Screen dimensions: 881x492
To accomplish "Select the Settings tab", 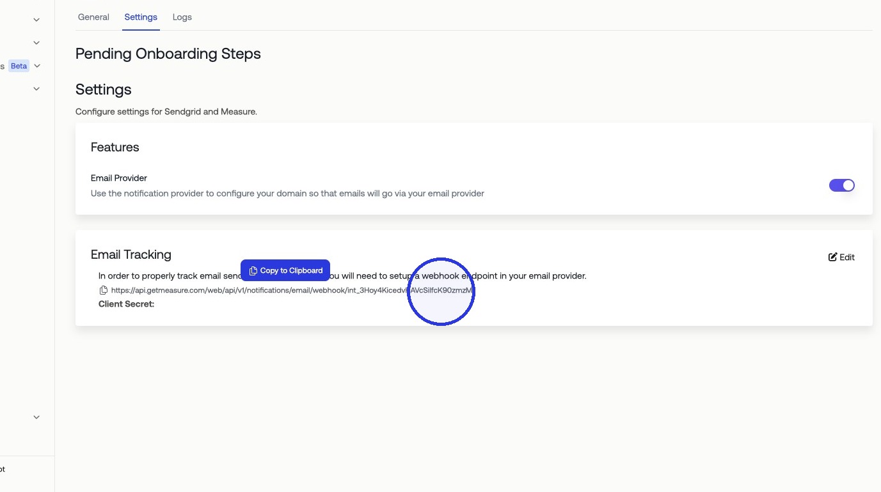I will [141, 17].
